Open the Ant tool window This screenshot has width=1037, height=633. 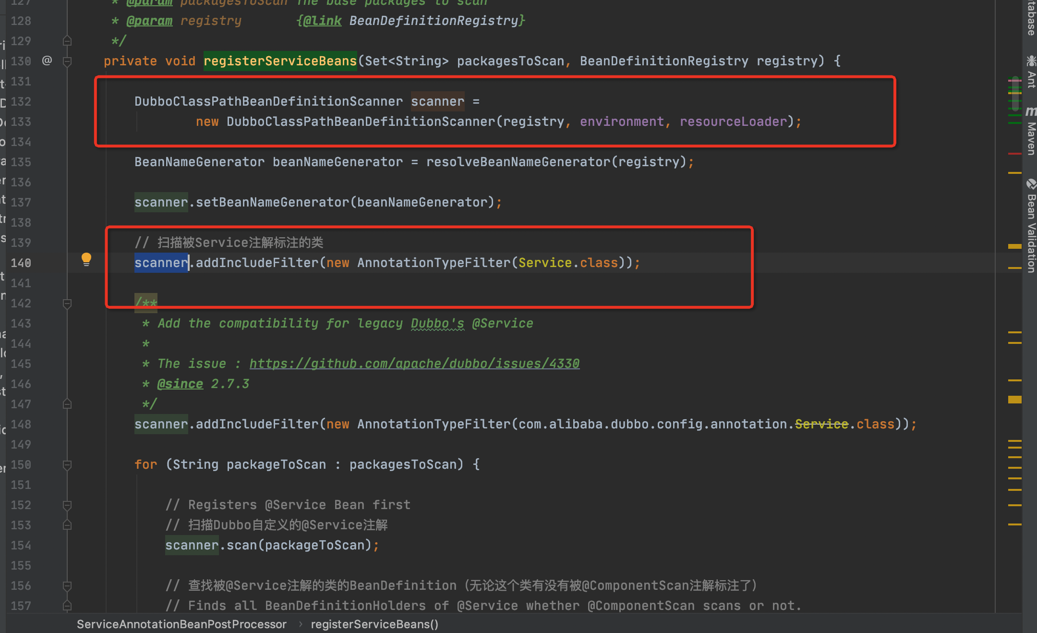(1031, 72)
